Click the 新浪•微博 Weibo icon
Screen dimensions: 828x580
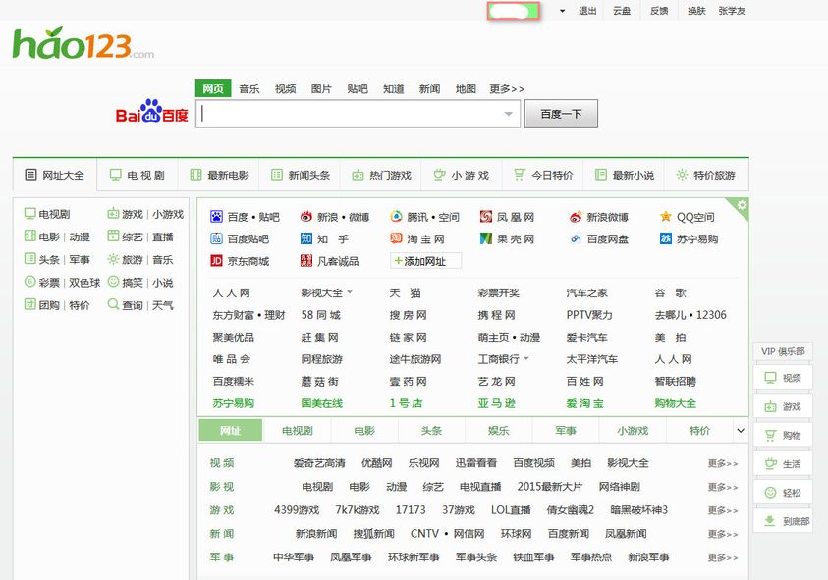point(306,217)
